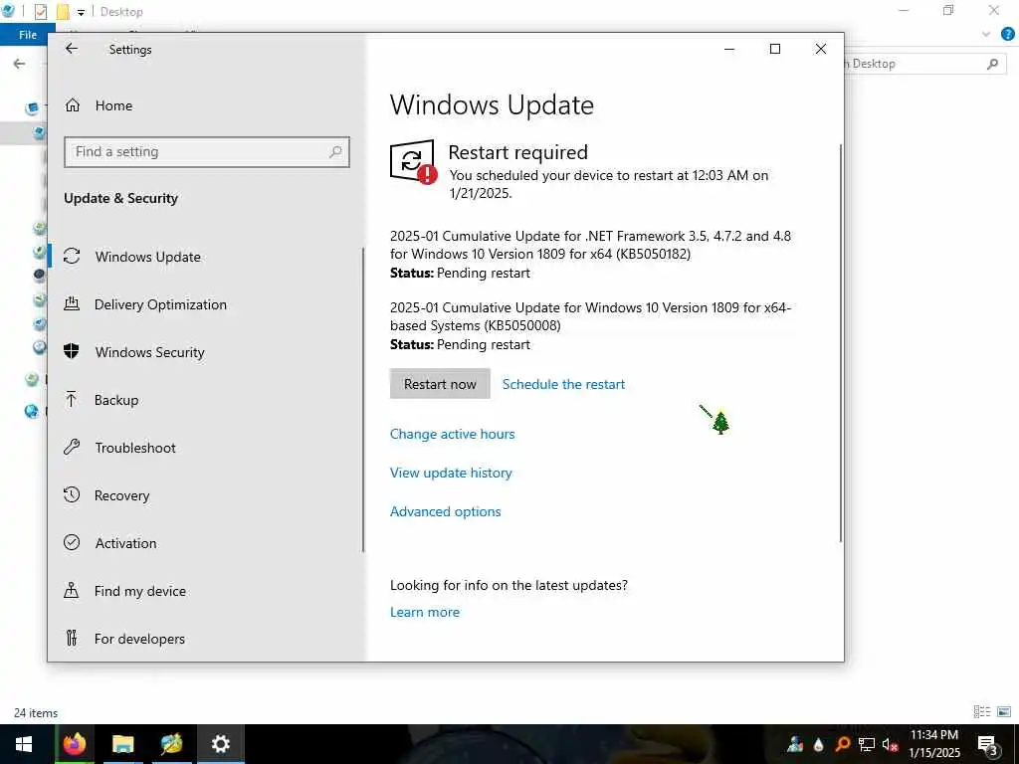Screen dimensions: 1019x764
Task: Click Explorer's properties checkmark quick access icon
Action: (40, 12)
